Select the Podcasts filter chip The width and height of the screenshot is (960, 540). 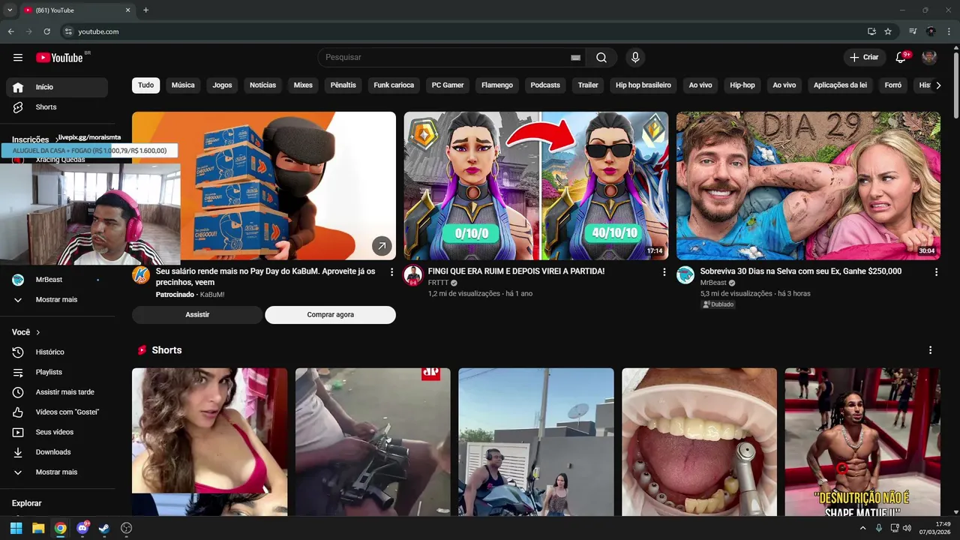(545, 85)
